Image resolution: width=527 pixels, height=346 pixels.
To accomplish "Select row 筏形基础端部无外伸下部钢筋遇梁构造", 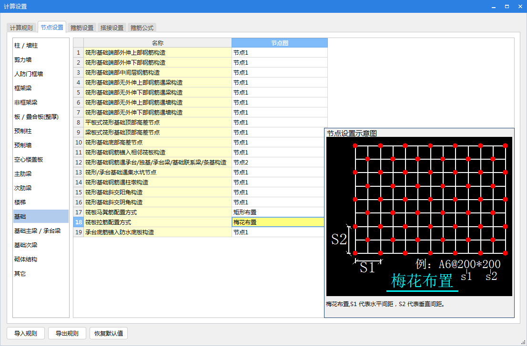I will tap(158, 93).
